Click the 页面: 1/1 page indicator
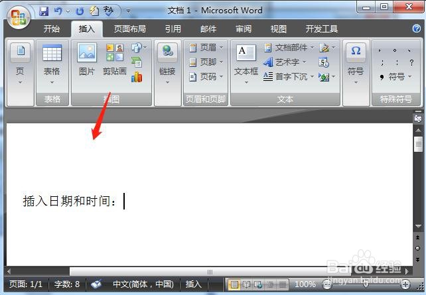426x295 pixels. pyautogui.click(x=26, y=284)
